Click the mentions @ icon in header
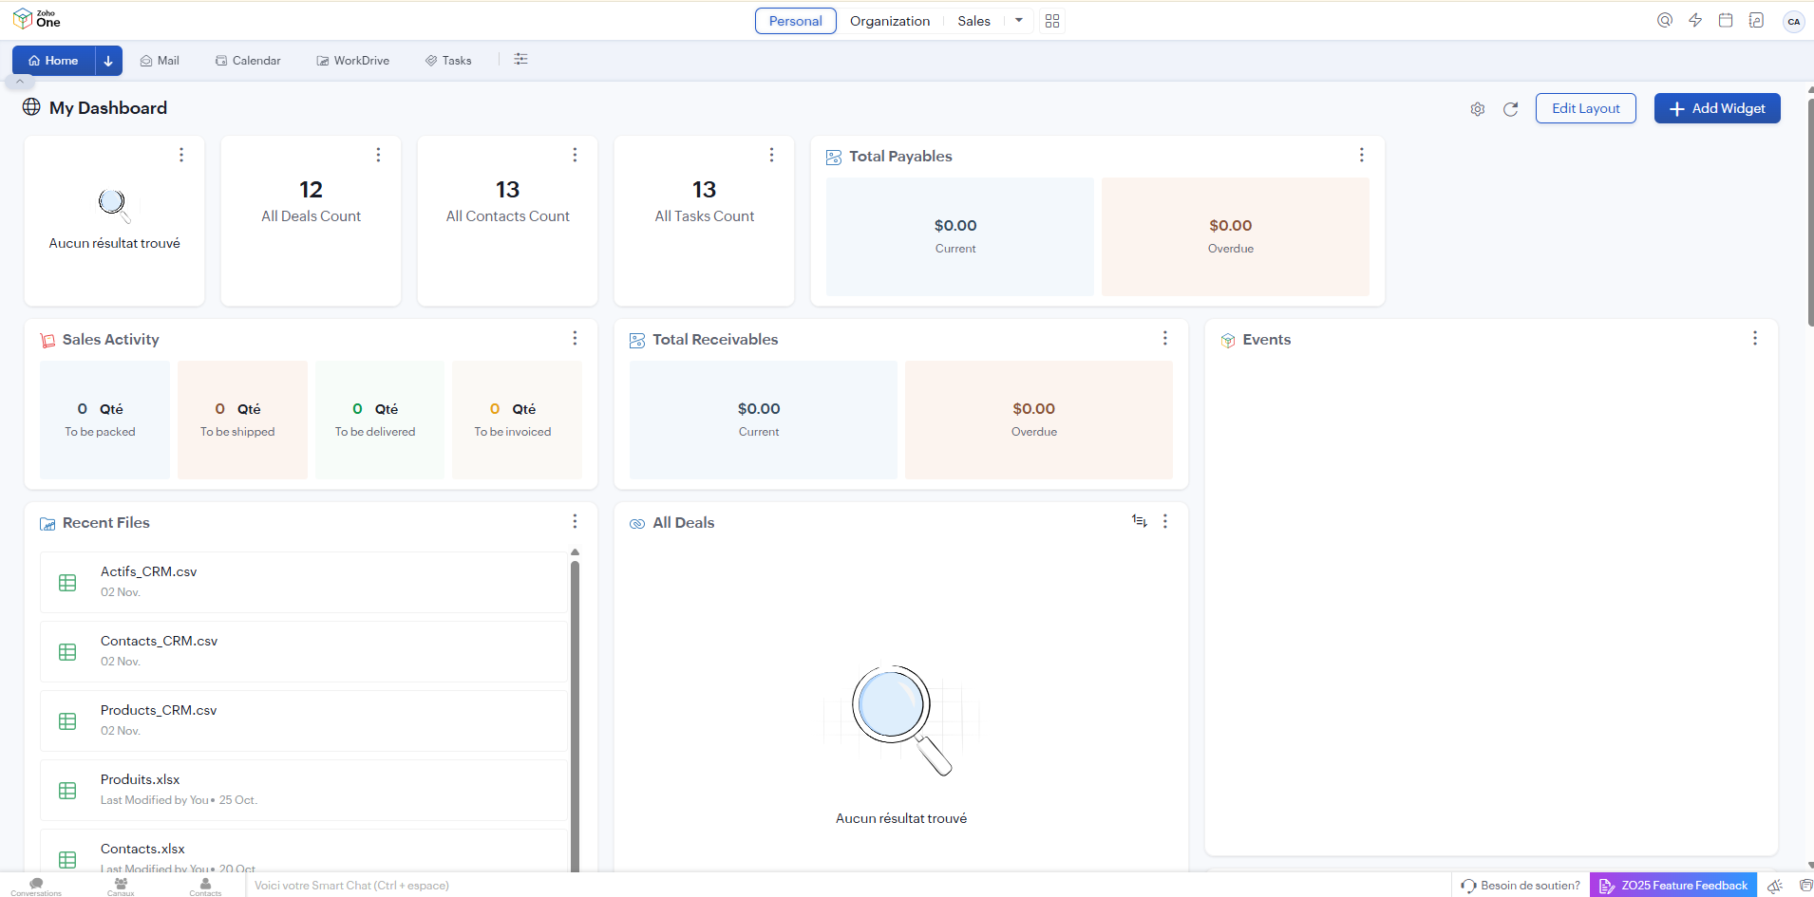Screen dimensions: 1814x897 coord(1664,20)
